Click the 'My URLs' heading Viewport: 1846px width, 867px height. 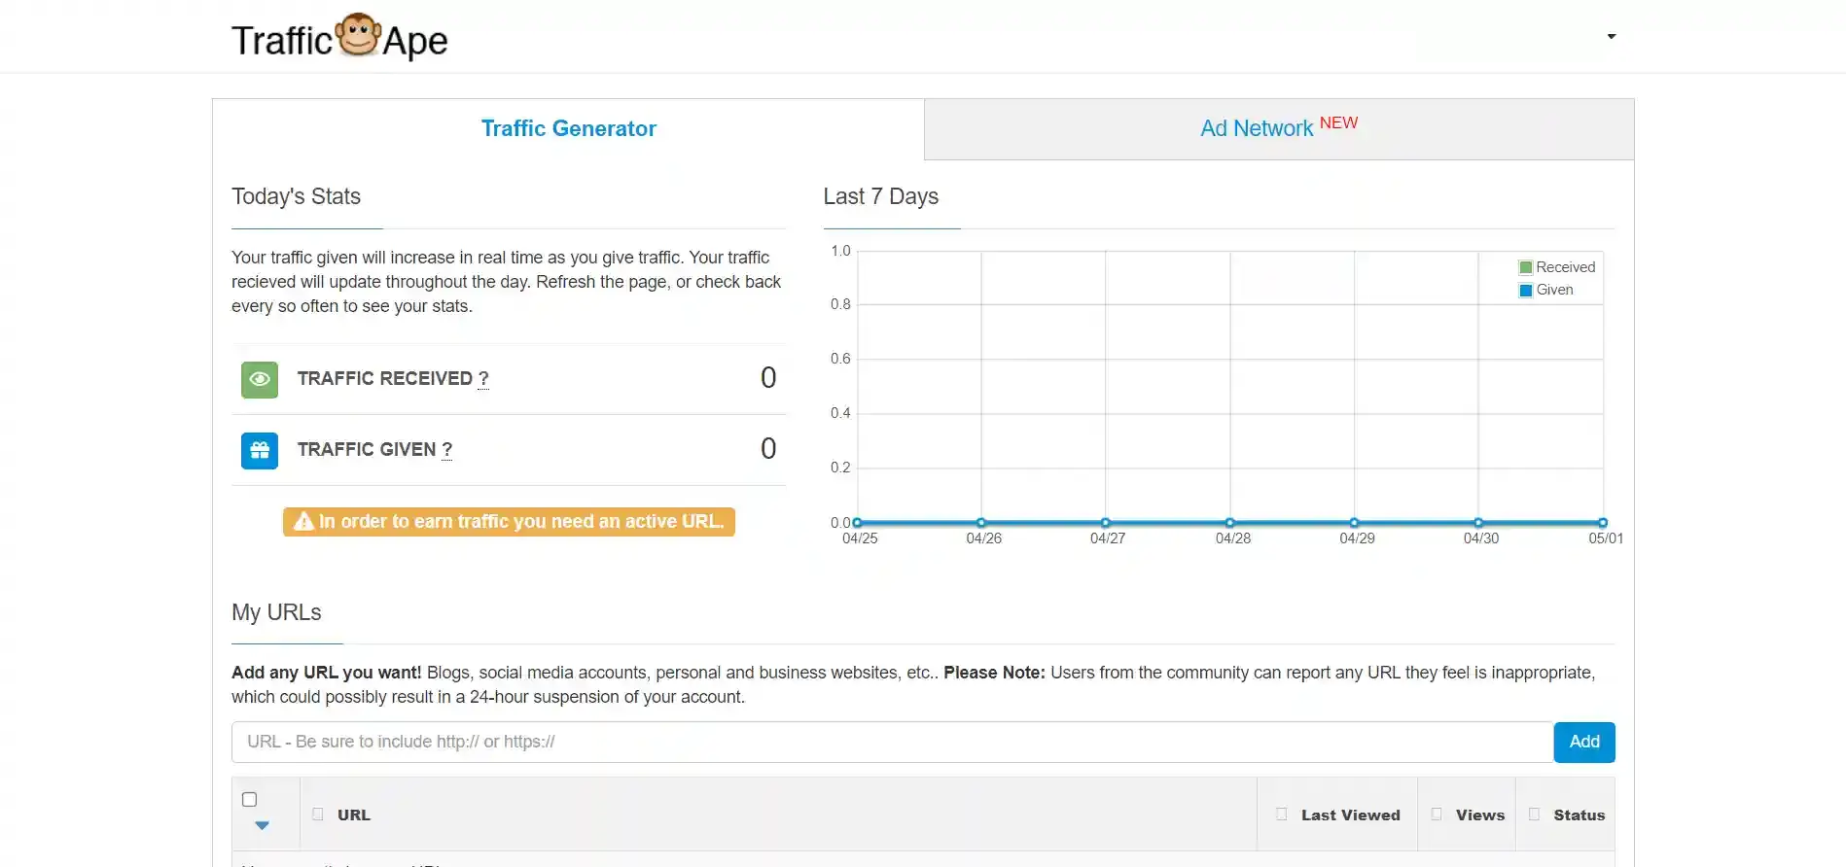[x=276, y=612]
